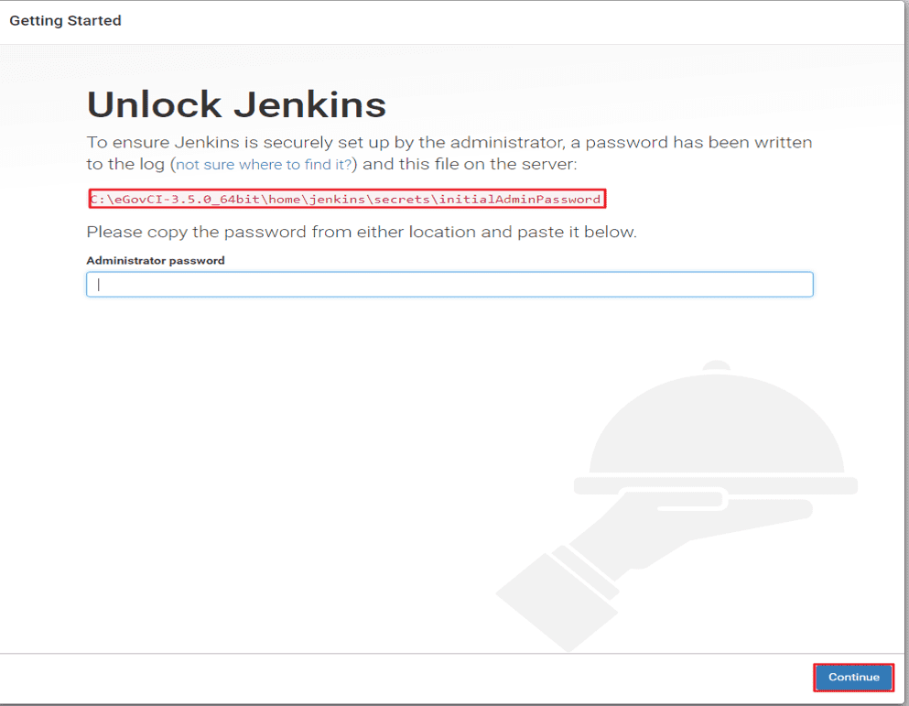Select the initialAdminPassword file path text
909x706 pixels.
tap(347, 199)
